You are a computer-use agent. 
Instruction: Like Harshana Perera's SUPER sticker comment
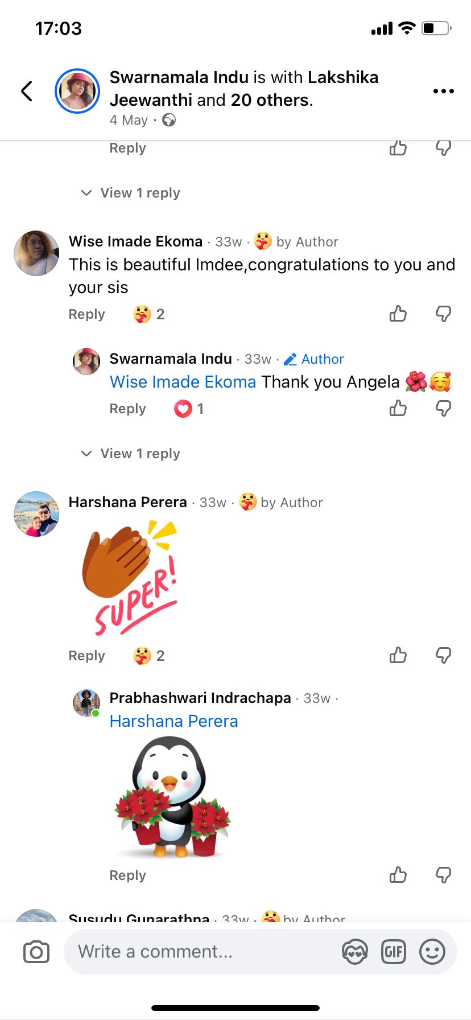(398, 655)
